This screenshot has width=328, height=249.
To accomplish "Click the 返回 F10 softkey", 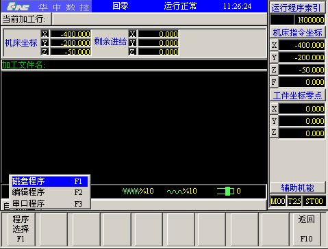I will tap(306, 229).
